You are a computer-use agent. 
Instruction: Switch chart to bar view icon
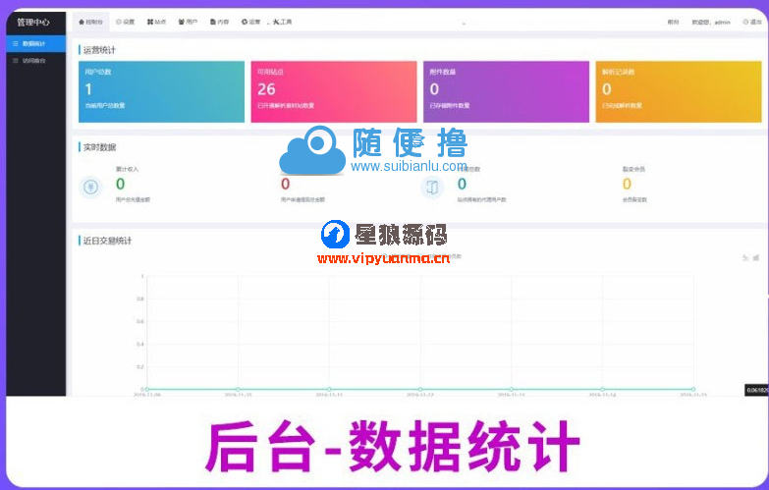[x=756, y=257]
